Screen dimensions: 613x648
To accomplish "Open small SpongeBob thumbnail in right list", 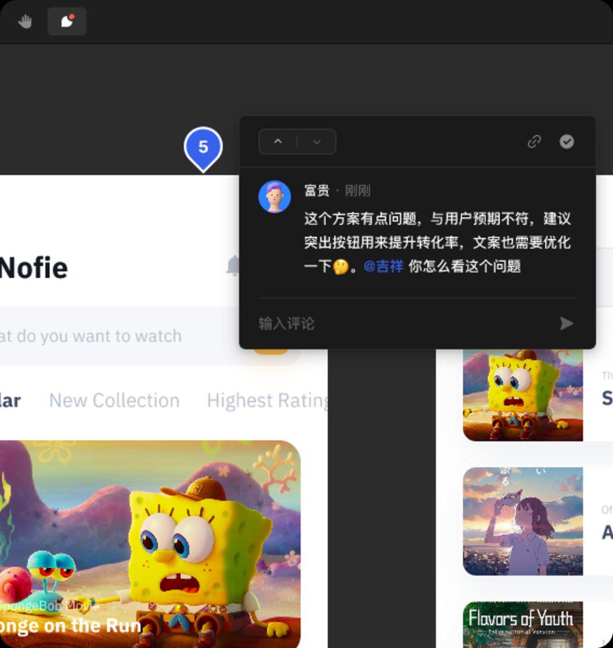I will click(523, 395).
